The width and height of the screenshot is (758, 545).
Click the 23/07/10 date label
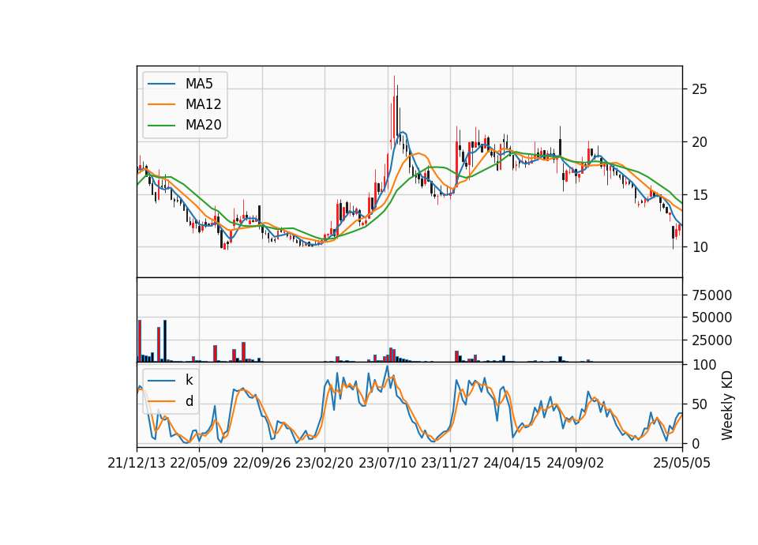[x=387, y=464]
